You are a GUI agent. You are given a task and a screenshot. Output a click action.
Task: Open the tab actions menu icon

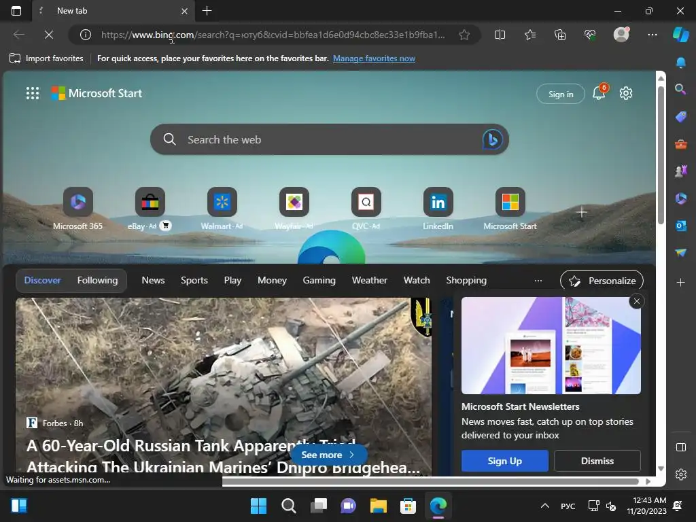click(16, 11)
